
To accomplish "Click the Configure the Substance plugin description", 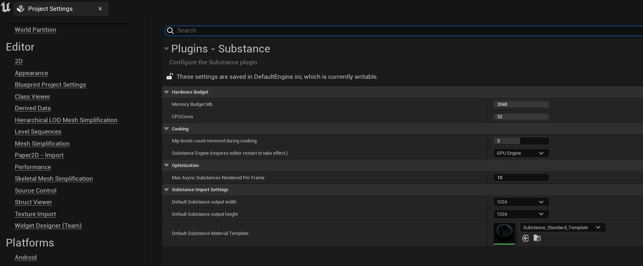I will coord(213,62).
